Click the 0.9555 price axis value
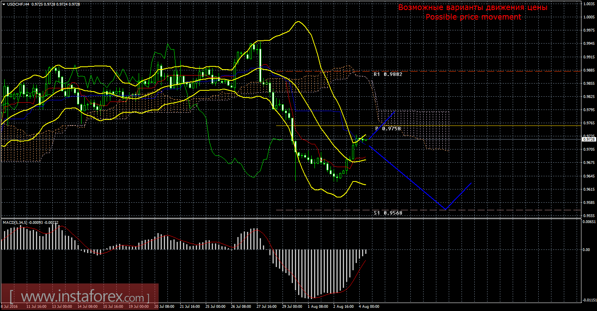 click(x=589, y=215)
